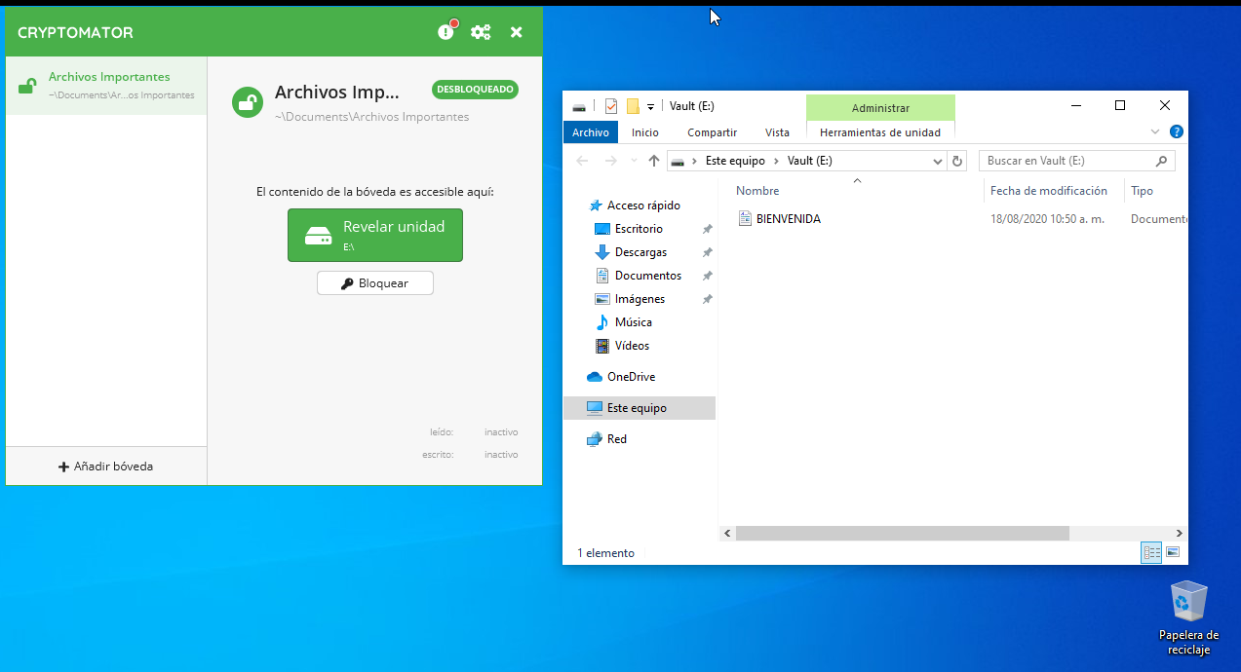The width and height of the screenshot is (1241, 672).
Task: Open quick access toolbar customize dropdown
Action: tap(650, 106)
